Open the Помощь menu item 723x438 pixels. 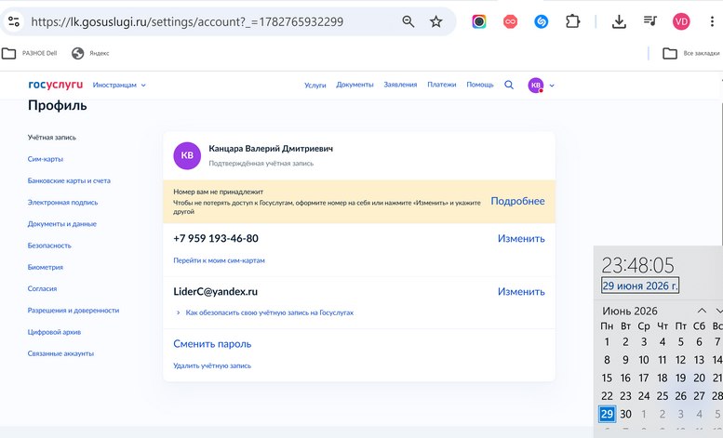tap(480, 85)
